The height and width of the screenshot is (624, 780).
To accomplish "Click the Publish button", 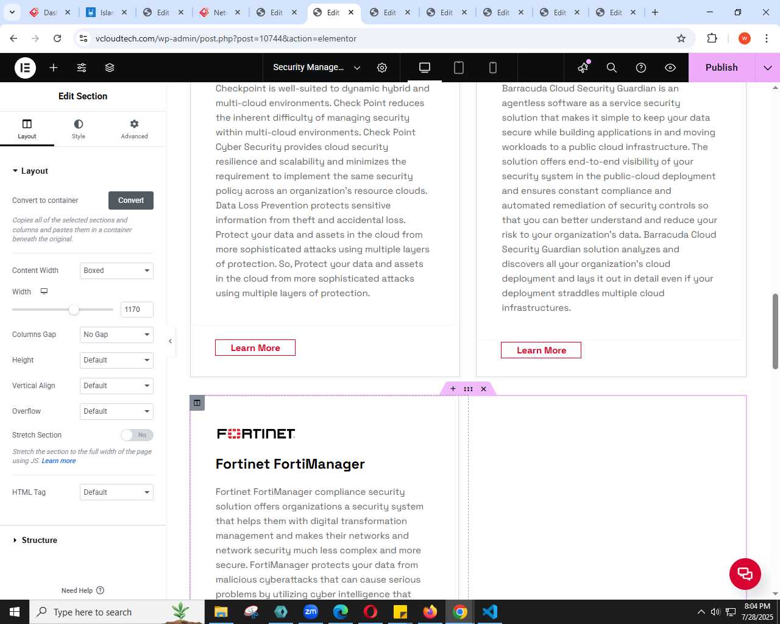I will click(x=721, y=68).
